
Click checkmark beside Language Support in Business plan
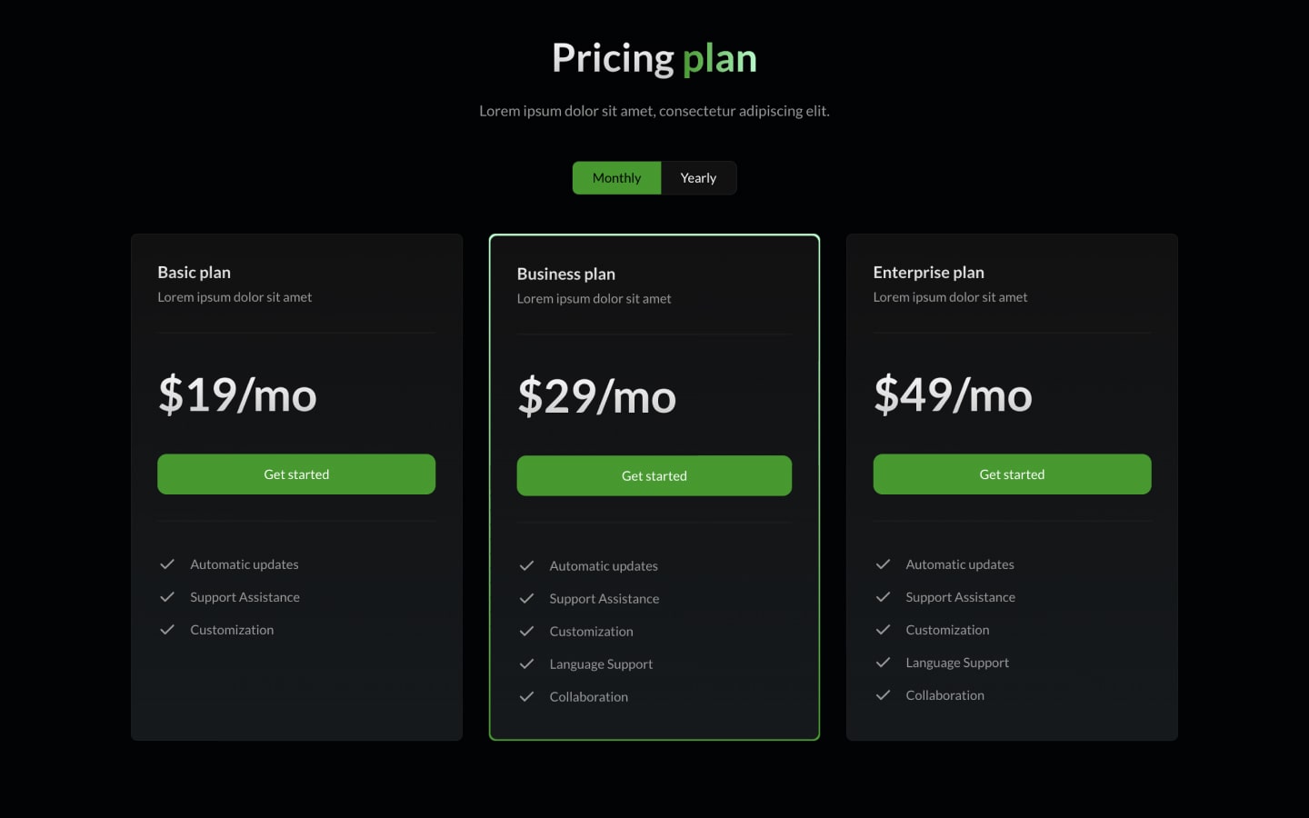coord(527,663)
